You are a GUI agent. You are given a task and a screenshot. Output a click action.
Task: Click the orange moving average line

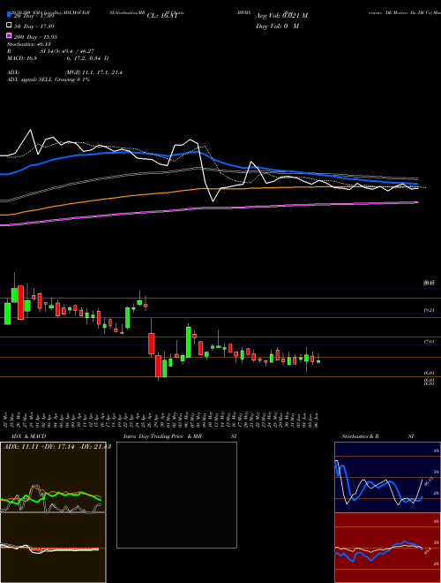point(208,189)
